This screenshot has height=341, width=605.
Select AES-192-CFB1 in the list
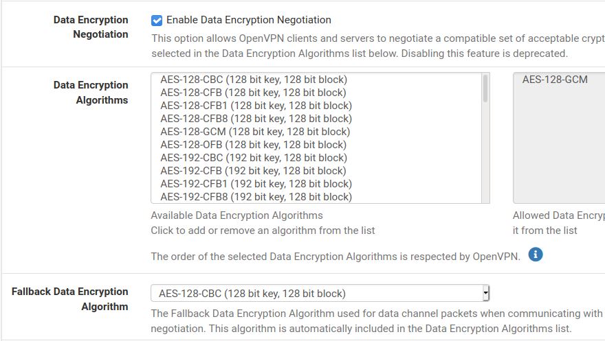256,184
